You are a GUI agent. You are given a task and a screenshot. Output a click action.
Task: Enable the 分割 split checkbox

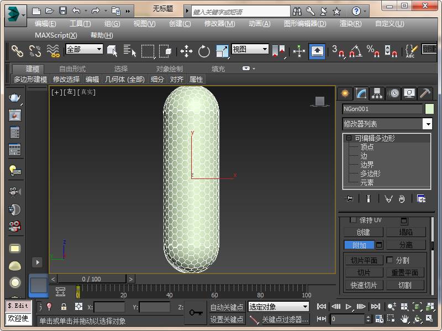tap(390, 260)
